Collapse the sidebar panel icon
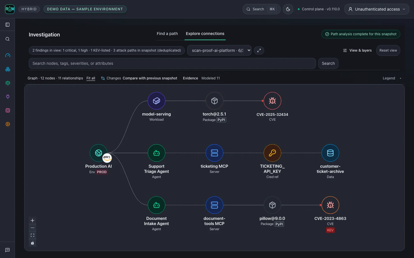Viewport: 414px width, 258px height. coord(8,25)
